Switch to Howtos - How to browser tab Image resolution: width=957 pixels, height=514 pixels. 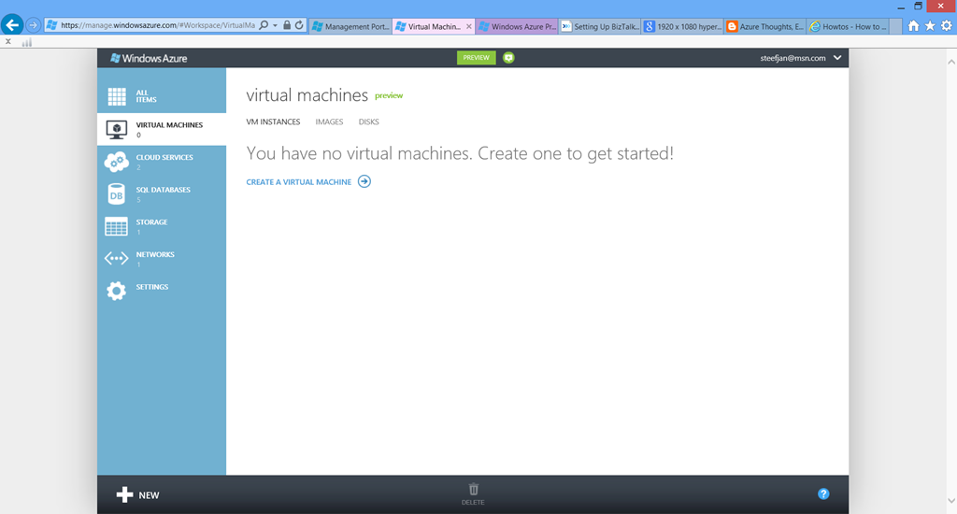click(x=848, y=26)
